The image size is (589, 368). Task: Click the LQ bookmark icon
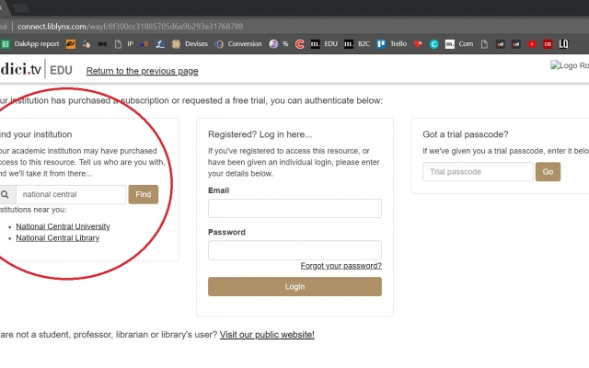click(x=562, y=43)
